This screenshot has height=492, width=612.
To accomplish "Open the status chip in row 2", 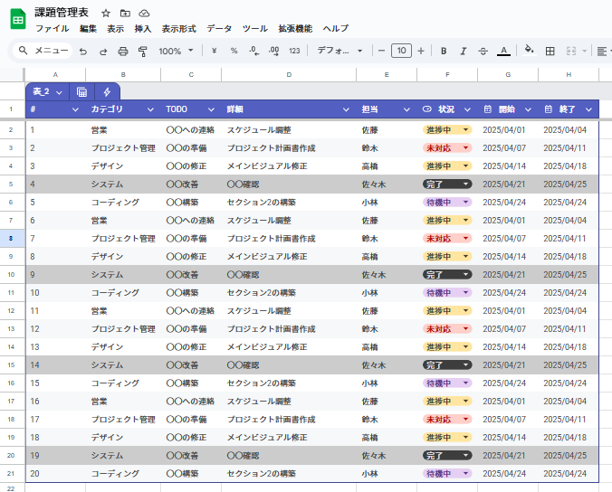I will pyautogui.click(x=447, y=130).
